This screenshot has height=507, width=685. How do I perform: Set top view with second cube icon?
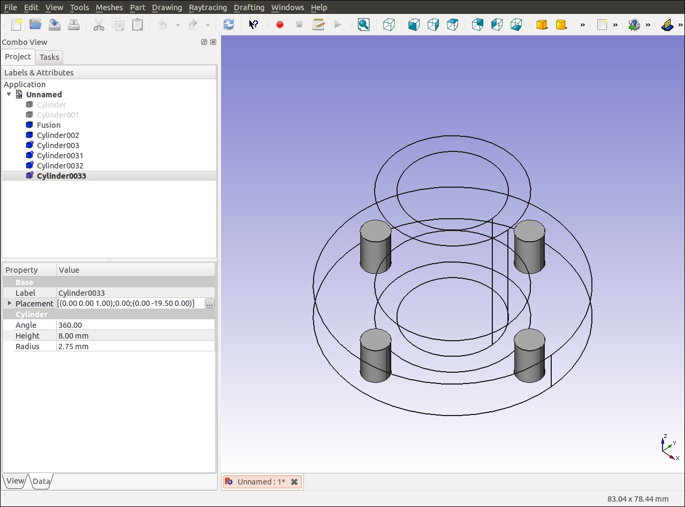[x=433, y=25]
